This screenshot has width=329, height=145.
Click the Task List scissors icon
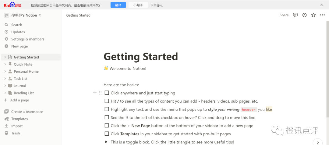pos(10,79)
